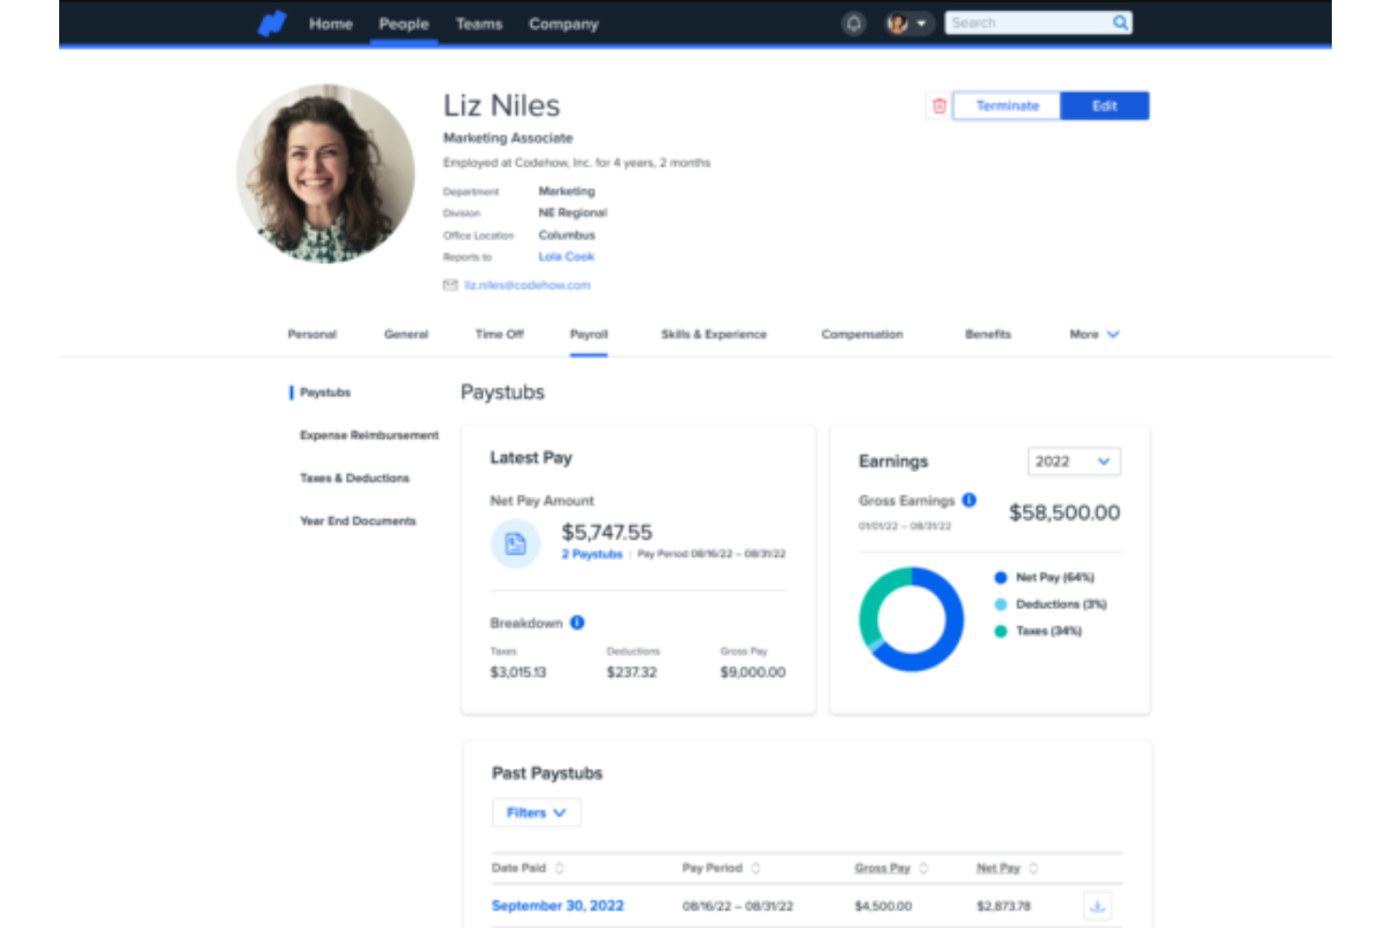Click the info icon next to Breakdown

tap(577, 622)
